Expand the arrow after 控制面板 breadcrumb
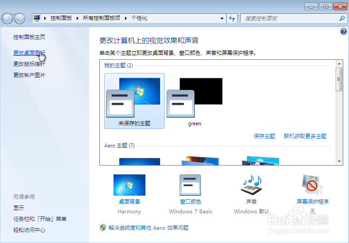The width and height of the screenshot is (349, 243). click(x=78, y=19)
